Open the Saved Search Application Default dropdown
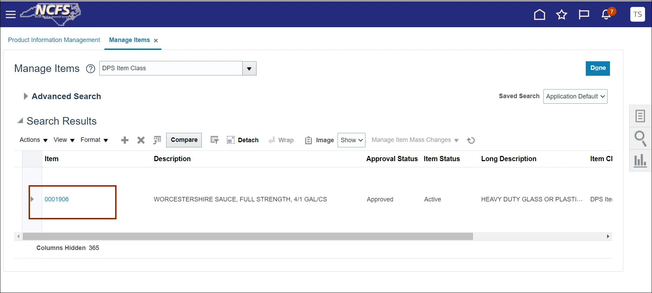Image resolution: width=652 pixels, height=293 pixels. (575, 96)
